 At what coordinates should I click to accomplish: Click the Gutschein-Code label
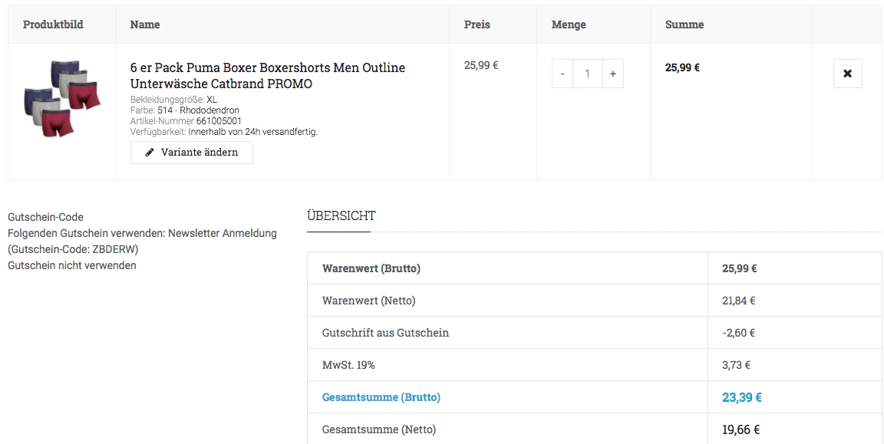pos(46,217)
